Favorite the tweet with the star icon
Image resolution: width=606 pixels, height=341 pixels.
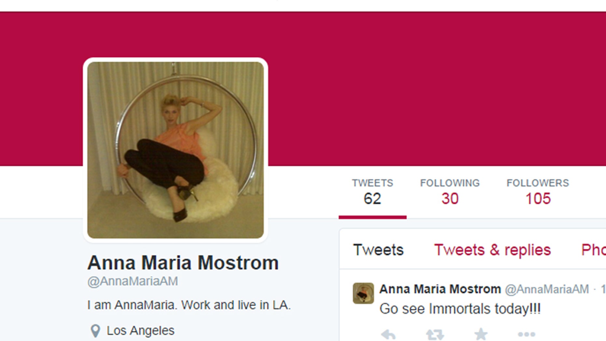pos(481,334)
